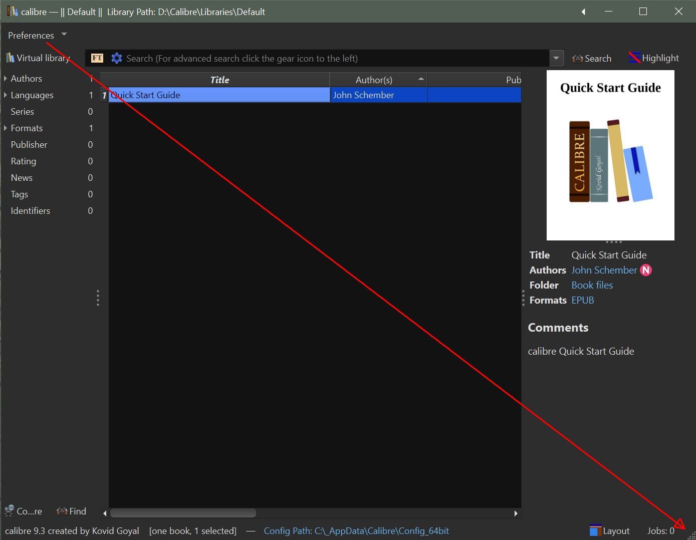Sort by the Author(s) column header

click(378, 80)
